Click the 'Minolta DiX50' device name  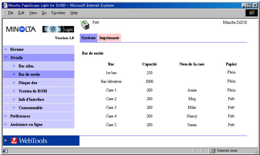pos(235,22)
